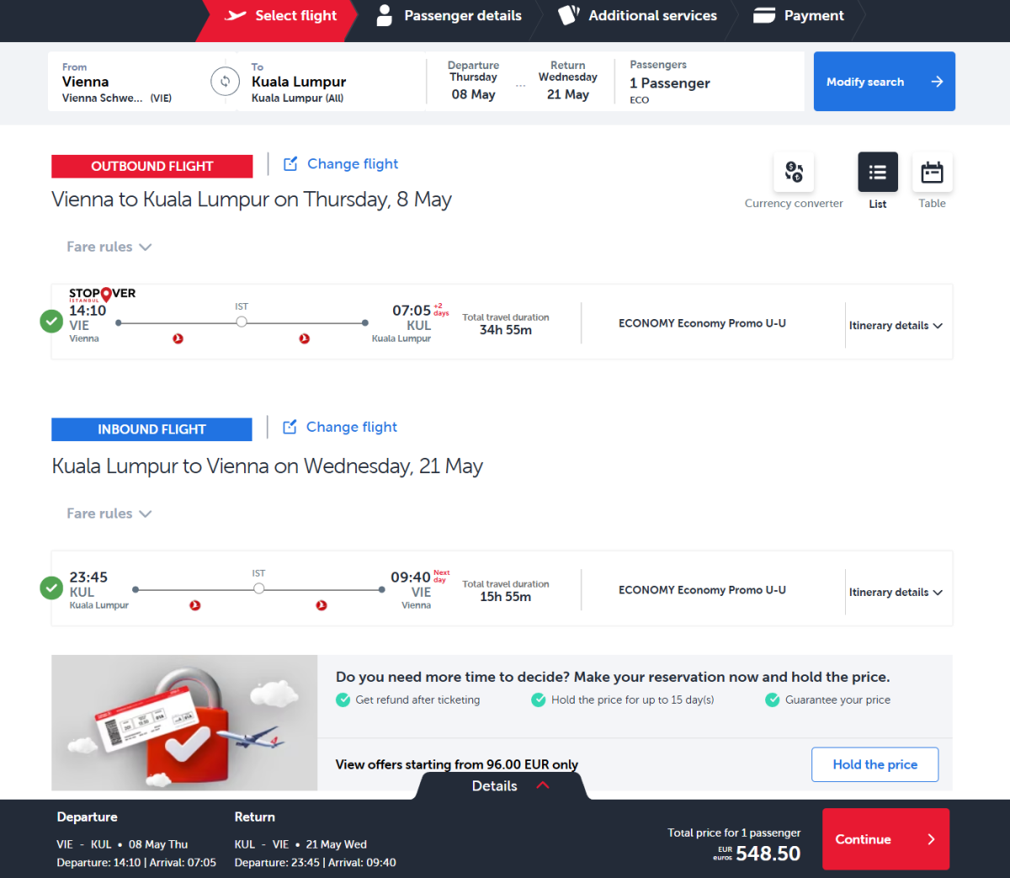The image size is (1010, 878).
Task: Expand outbound Itinerary details
Action: (895, 326)
